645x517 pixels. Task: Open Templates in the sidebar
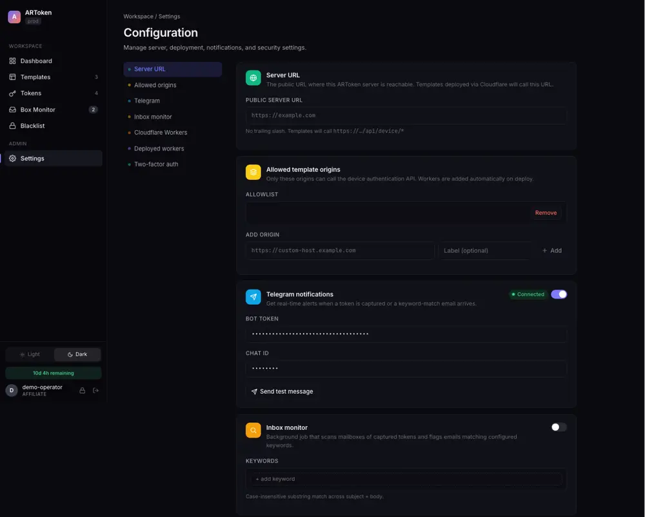pyautogui.click(x=54, y=77)
